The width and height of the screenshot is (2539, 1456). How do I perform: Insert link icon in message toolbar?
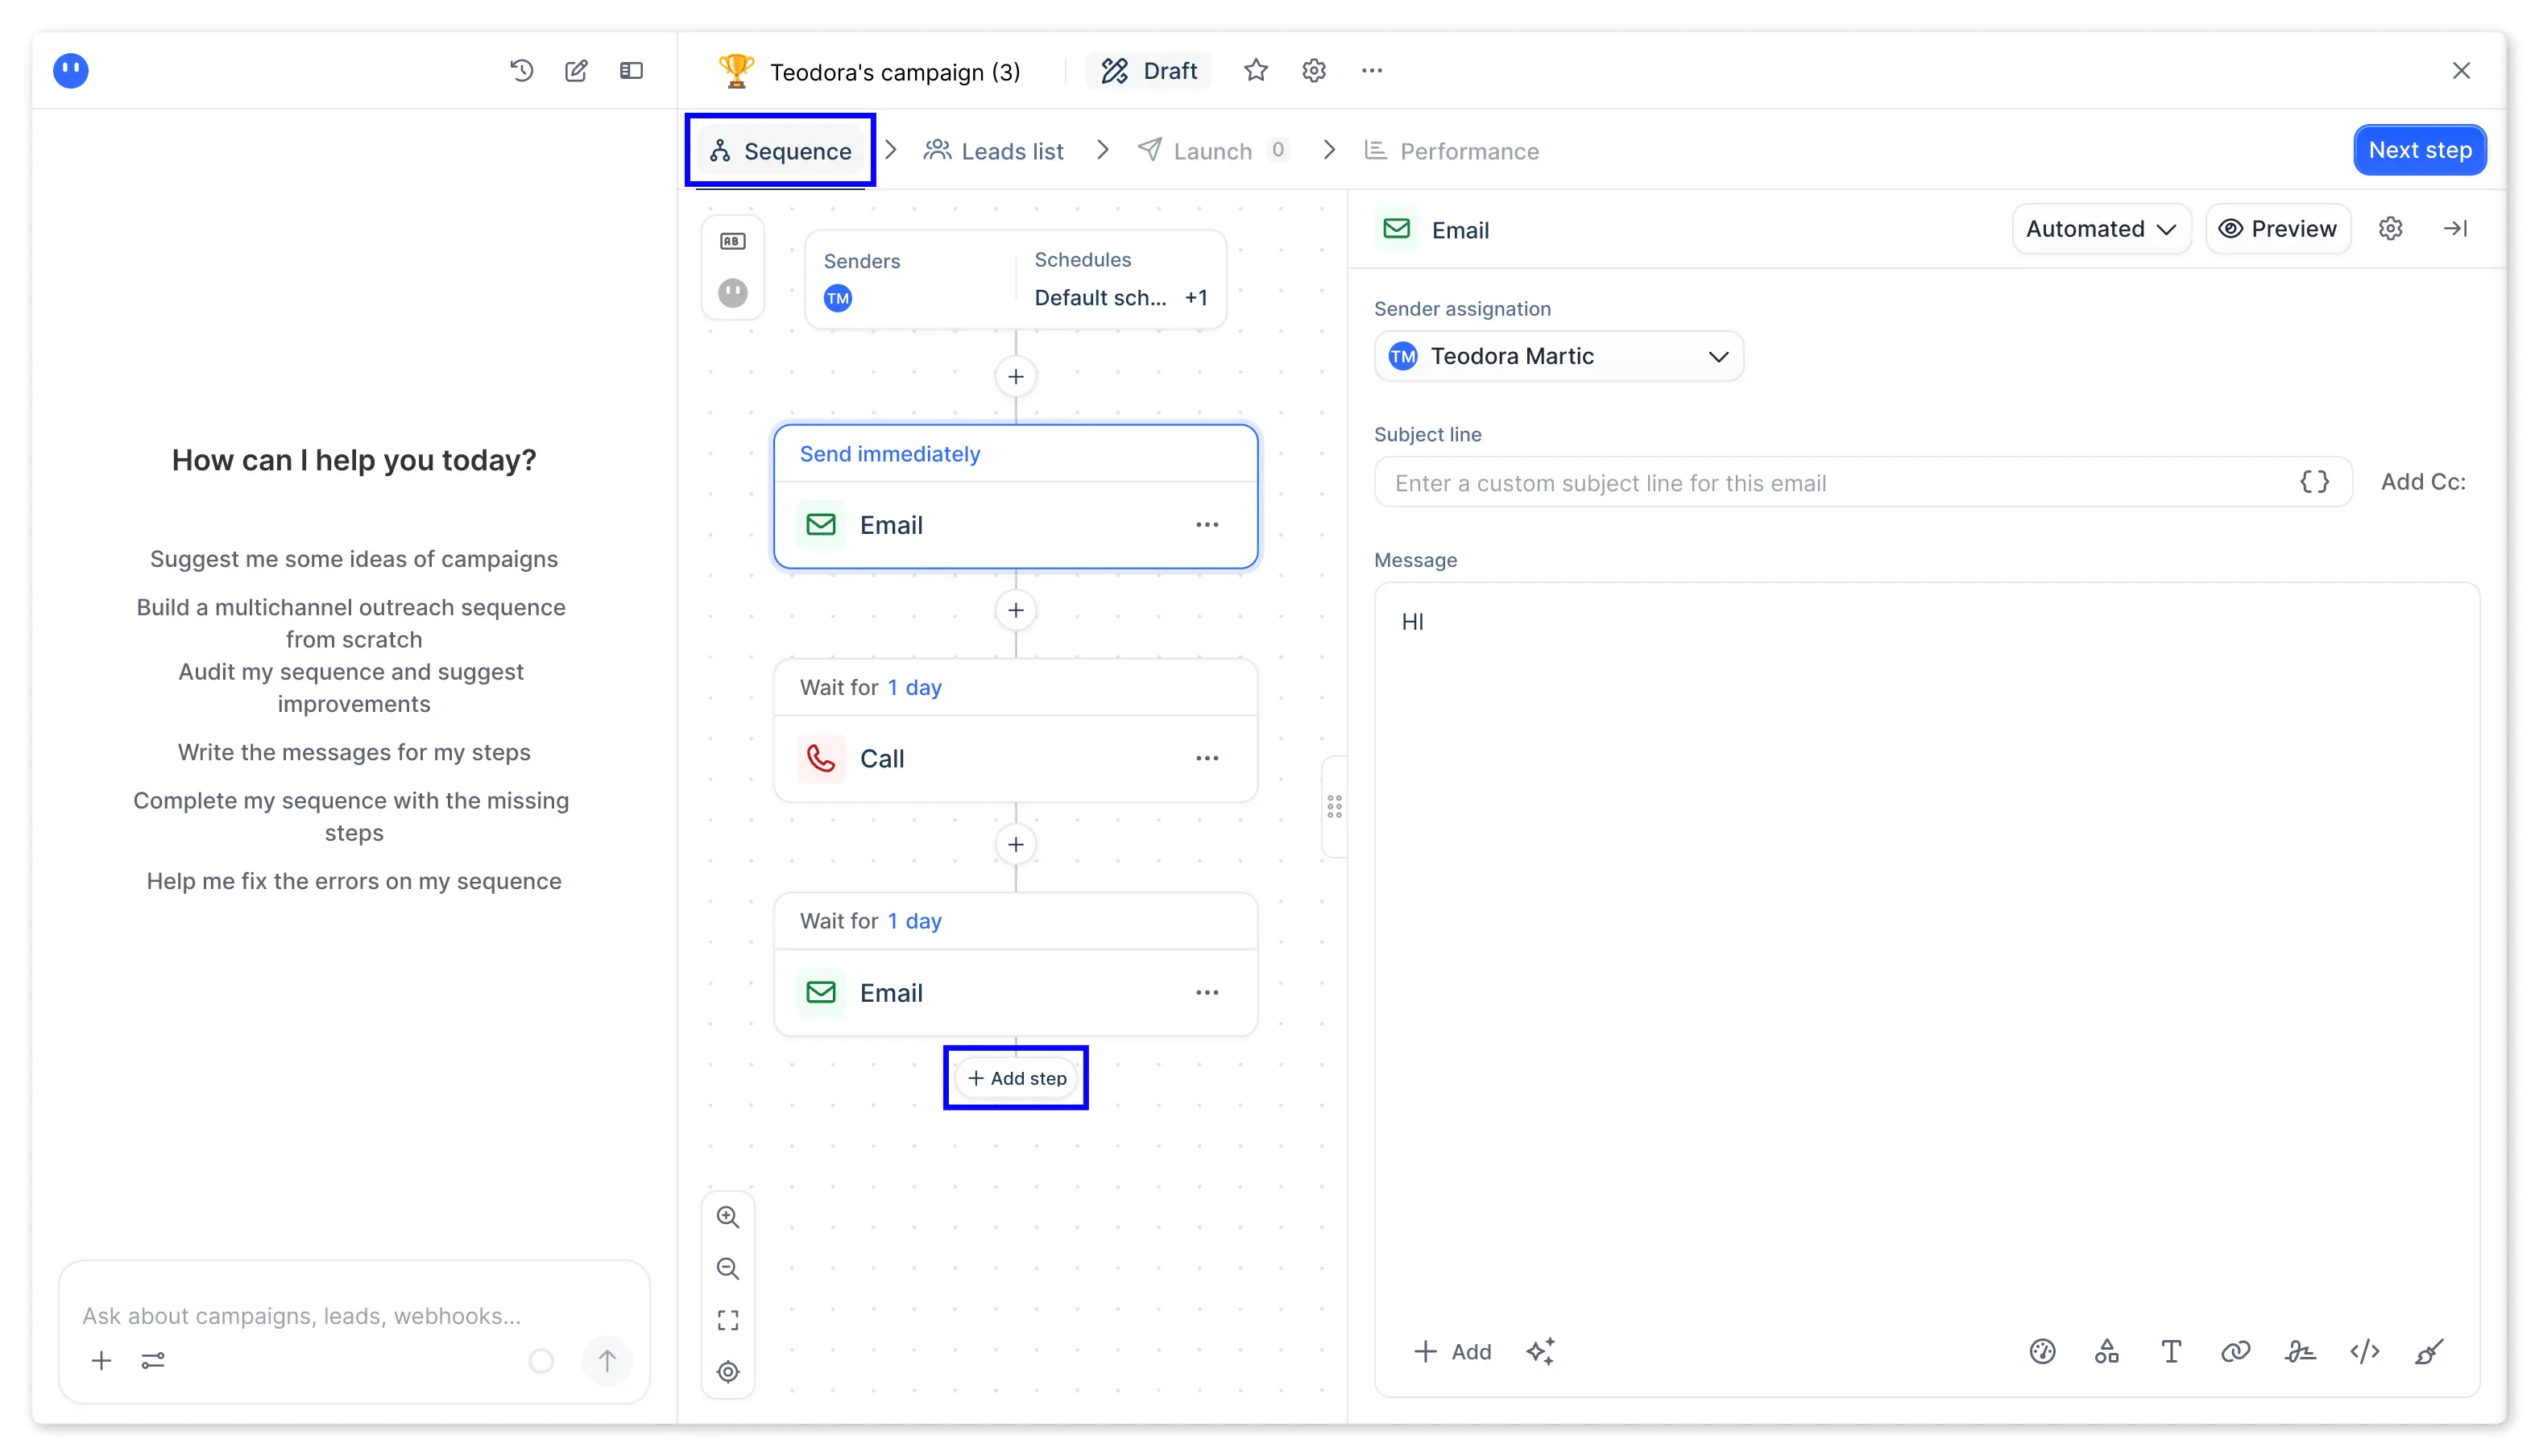(x=2235, y=1352)
